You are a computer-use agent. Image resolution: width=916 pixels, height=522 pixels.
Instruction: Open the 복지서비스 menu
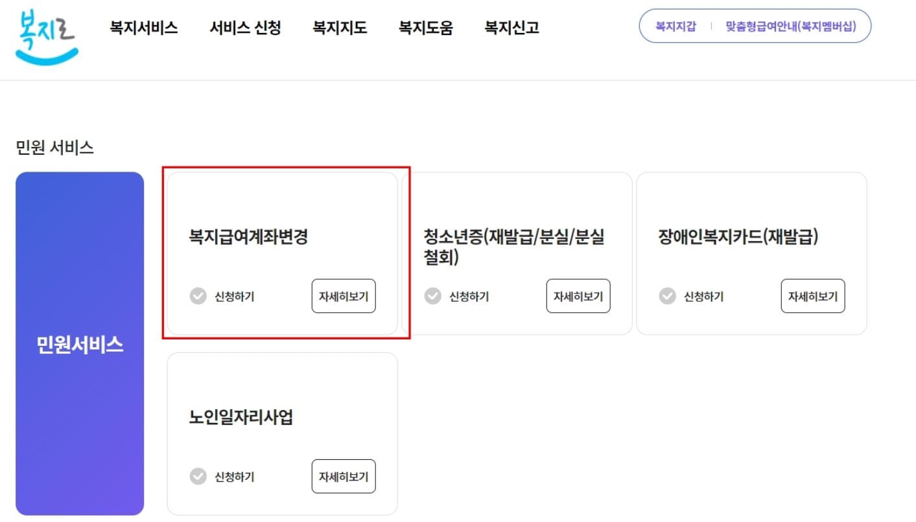tap(143, 28)
